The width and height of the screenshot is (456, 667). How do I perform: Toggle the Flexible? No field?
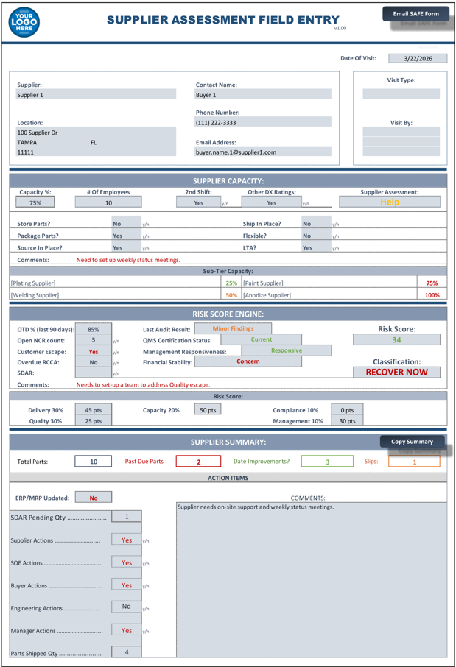tap(316, 236)
